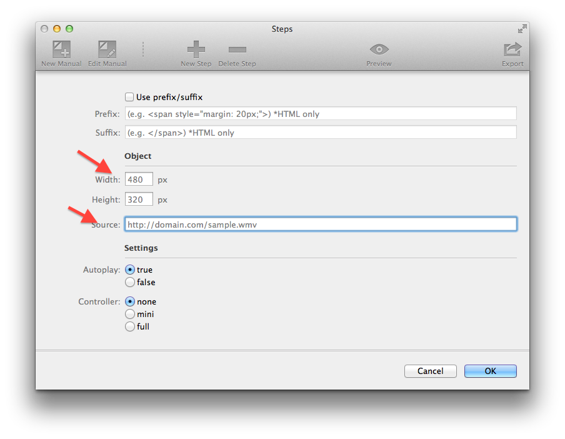Set Autoplay to true
Screen dimensions: 565x439
tap(130, 270)
